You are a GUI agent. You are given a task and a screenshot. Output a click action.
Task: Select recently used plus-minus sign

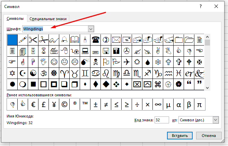96,104
